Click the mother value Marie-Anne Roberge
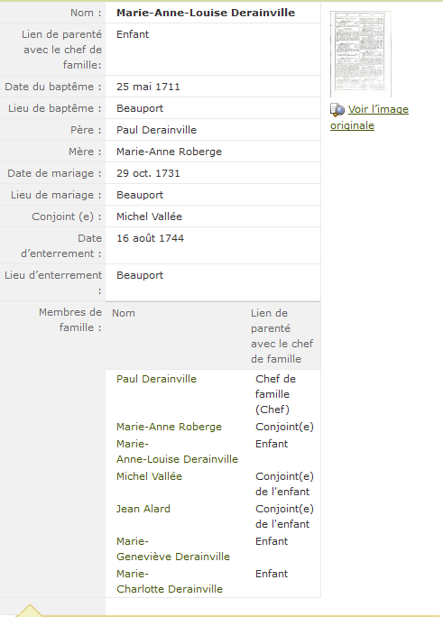The width and height of the screenshot is (443, 617). [169, 152]
